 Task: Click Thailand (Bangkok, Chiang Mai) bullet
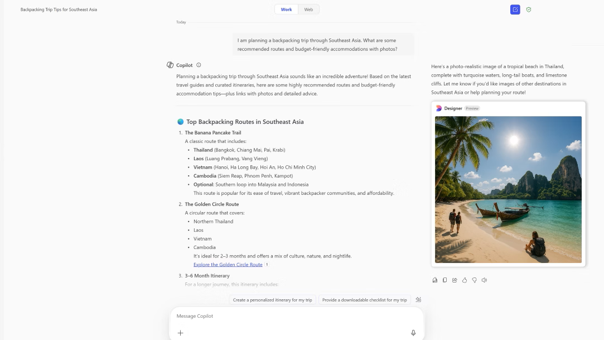239,150
